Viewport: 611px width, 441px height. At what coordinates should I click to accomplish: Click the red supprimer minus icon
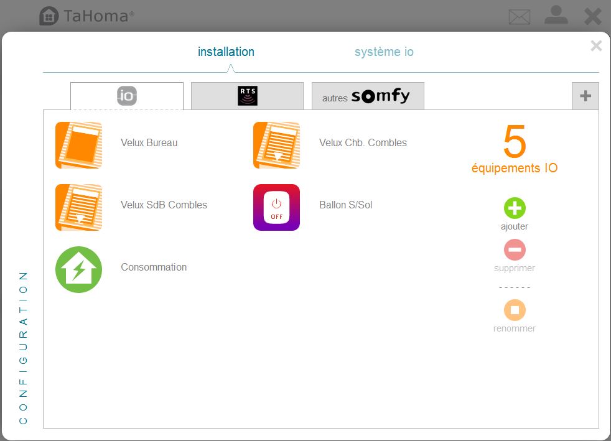pyautogui.click(x=515, y=250)
